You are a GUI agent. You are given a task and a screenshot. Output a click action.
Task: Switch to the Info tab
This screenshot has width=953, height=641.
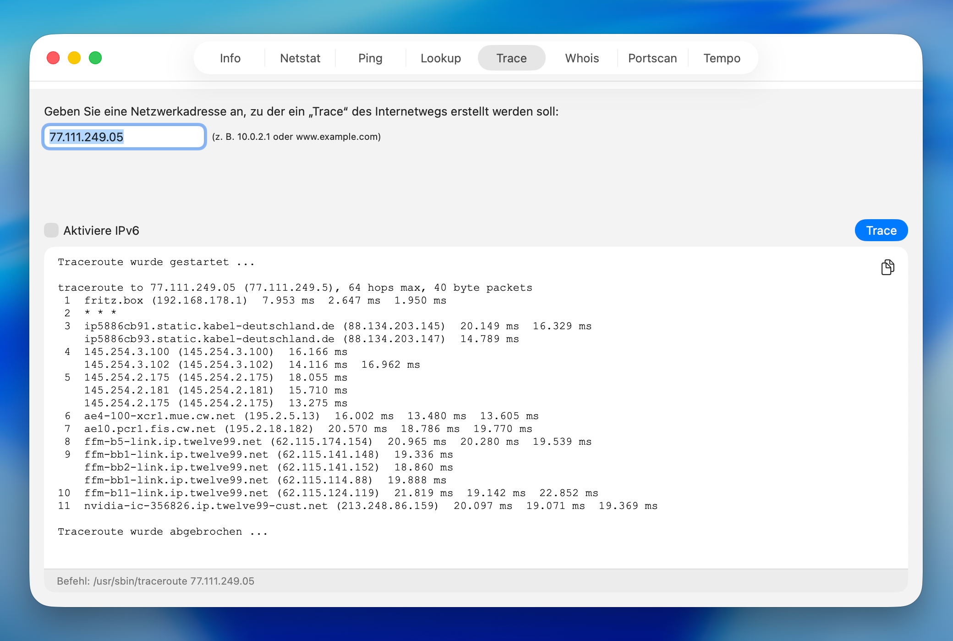click(230, 58)
